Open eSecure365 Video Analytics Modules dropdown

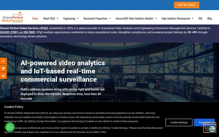tap(136, 18)
